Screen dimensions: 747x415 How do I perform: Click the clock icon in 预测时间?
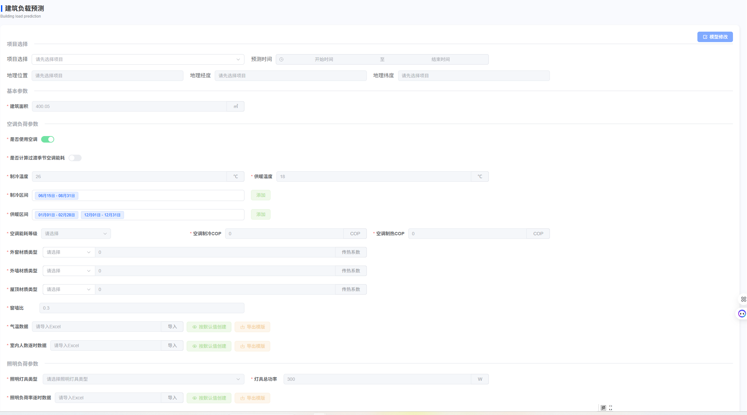click(x=281, y=59)
